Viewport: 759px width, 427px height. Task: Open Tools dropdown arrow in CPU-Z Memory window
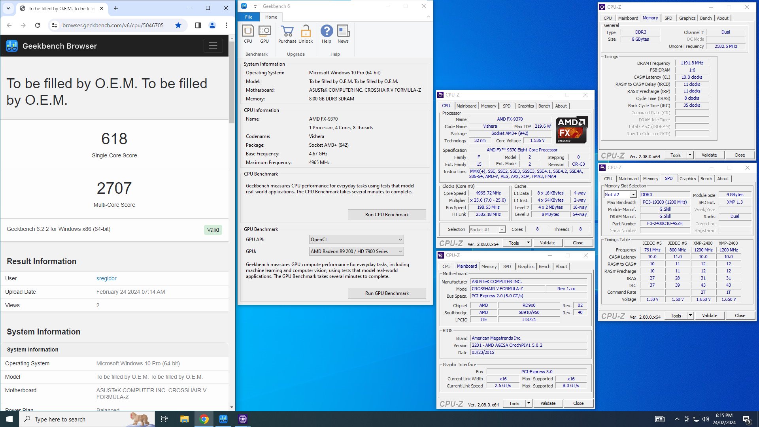point(690,155)
